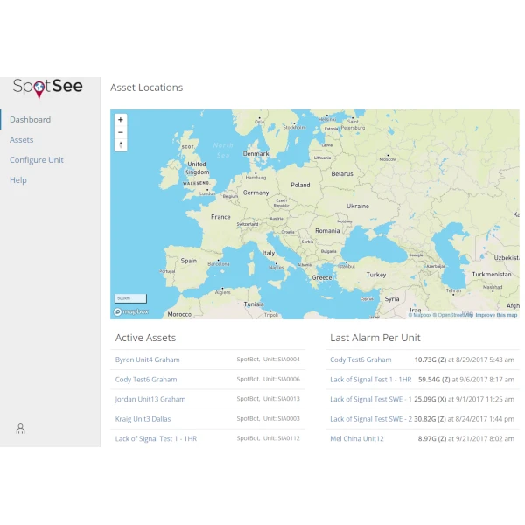Image resolution: width=525 pixels, height=525 pixels.
Task: Open Configure Unit in sidebar
Action: coord(37,160)
